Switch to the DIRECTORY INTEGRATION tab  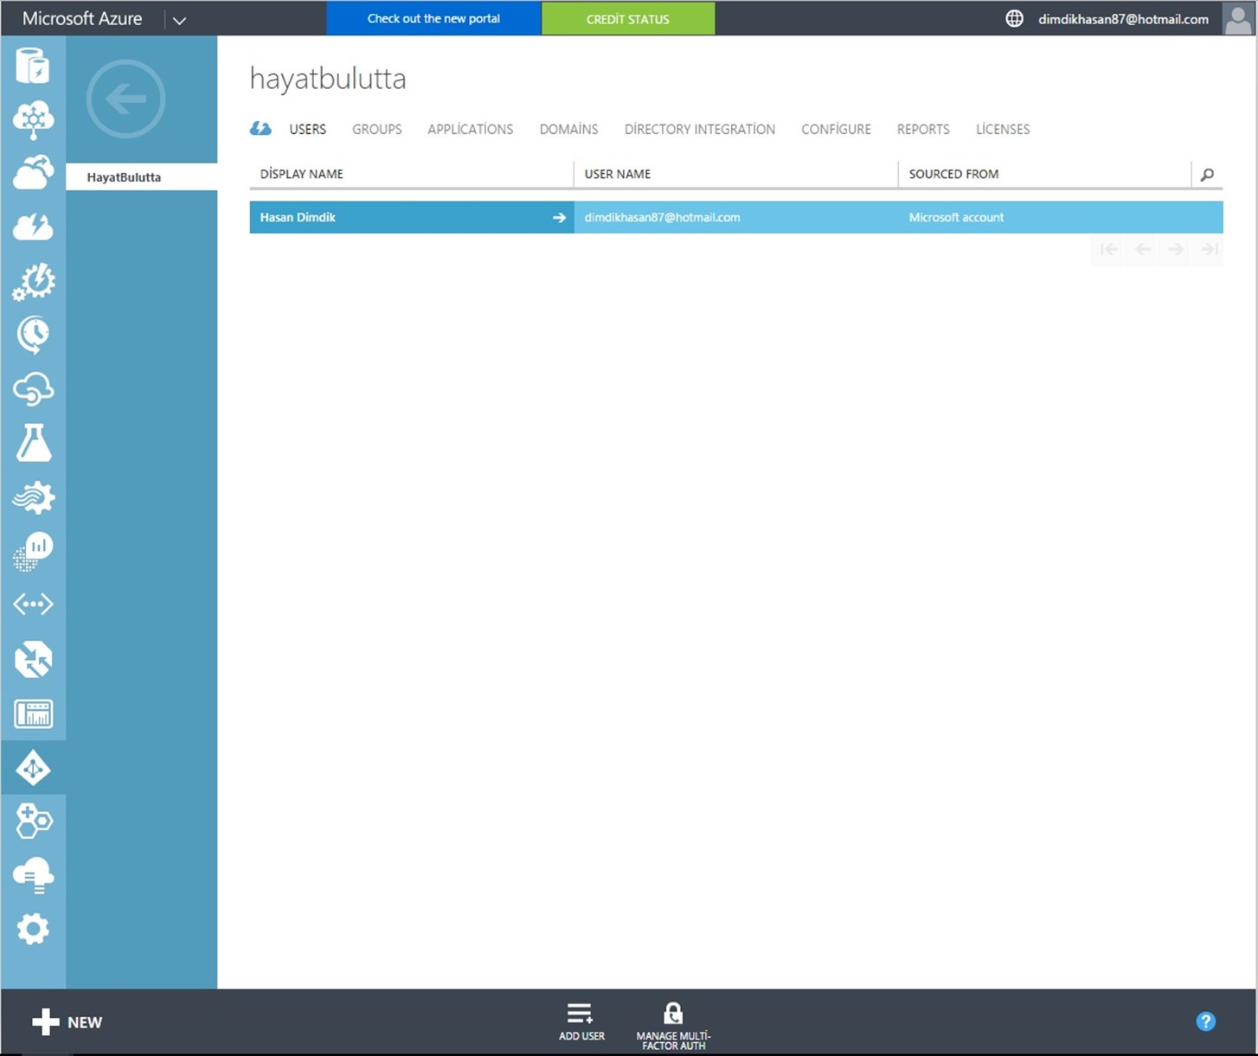coord(699,129)
